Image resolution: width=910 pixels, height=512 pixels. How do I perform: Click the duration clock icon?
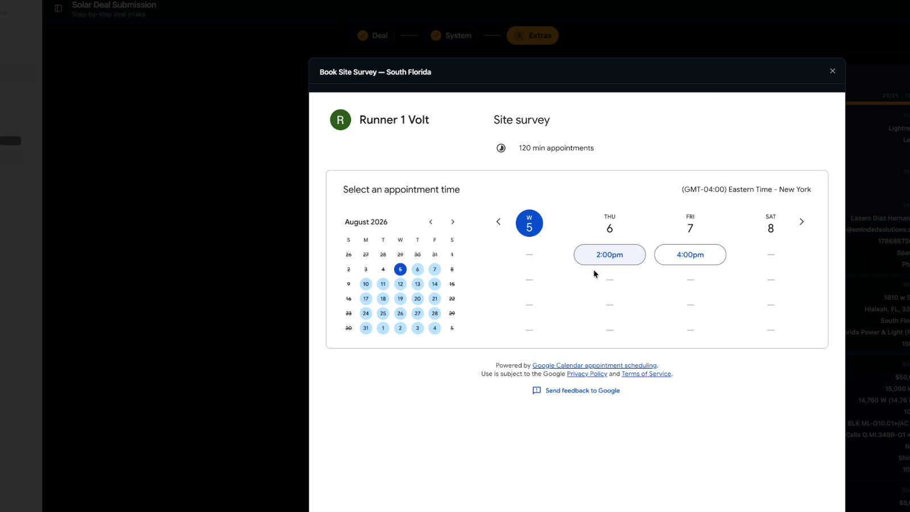[x=501, y=148]
